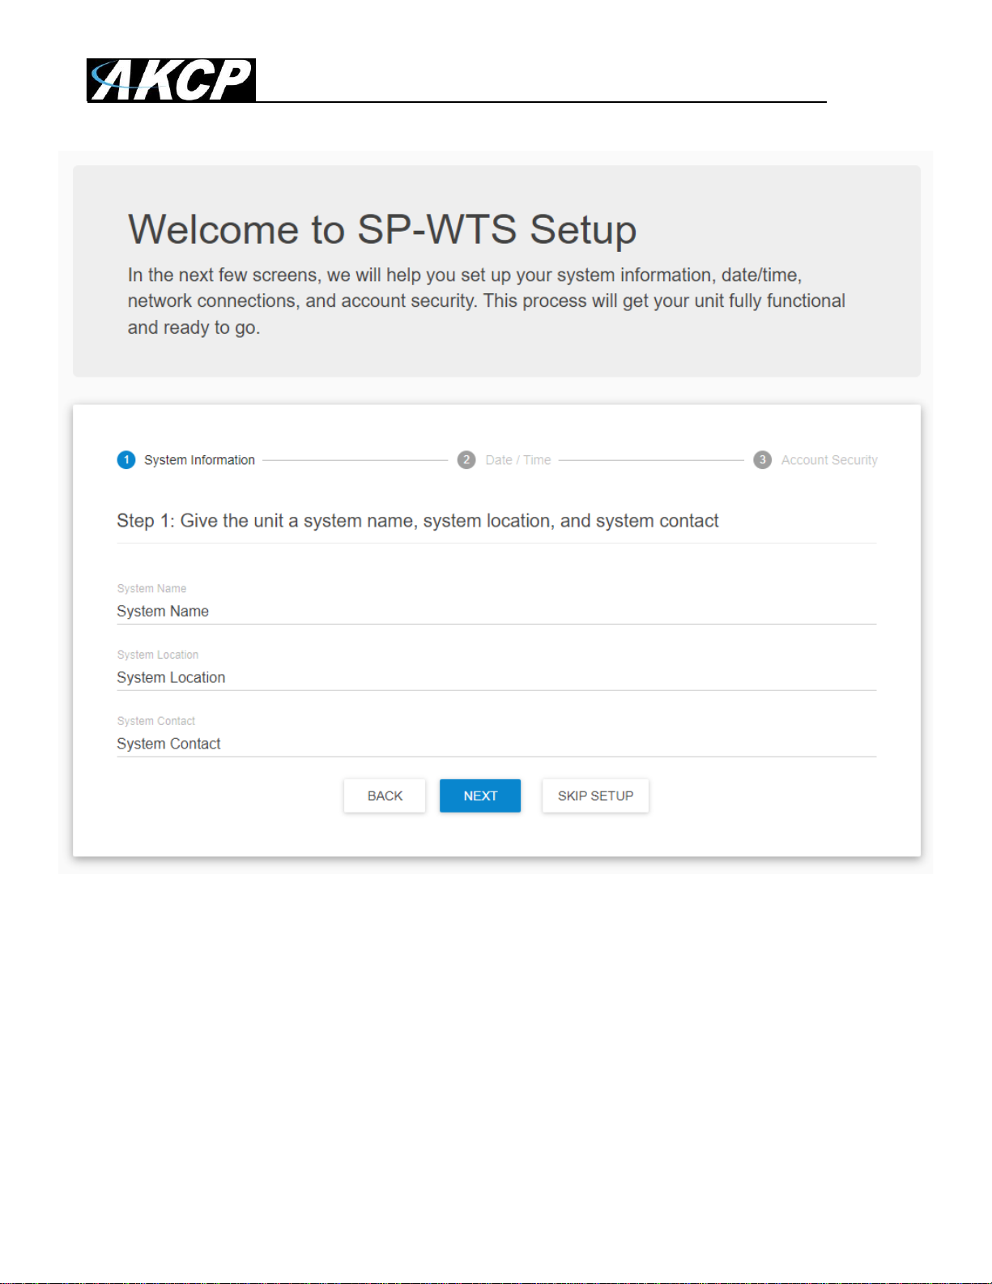Click the gray step 3 circle icon

(x=762, y=460)
